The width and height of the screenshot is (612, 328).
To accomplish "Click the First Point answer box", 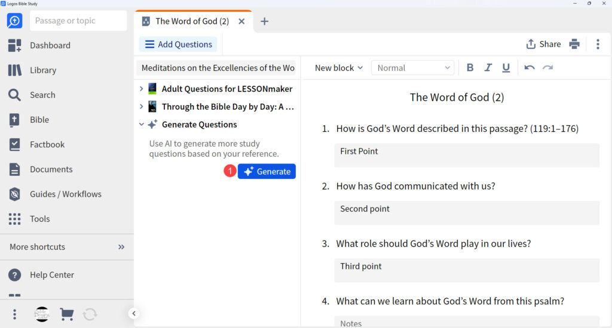I will tap(466, 155).
